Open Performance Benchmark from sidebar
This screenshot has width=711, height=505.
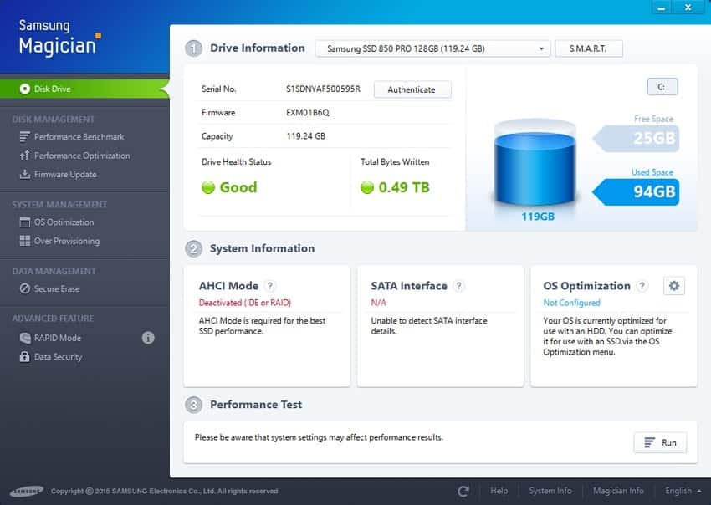click(x=79, y=137)
